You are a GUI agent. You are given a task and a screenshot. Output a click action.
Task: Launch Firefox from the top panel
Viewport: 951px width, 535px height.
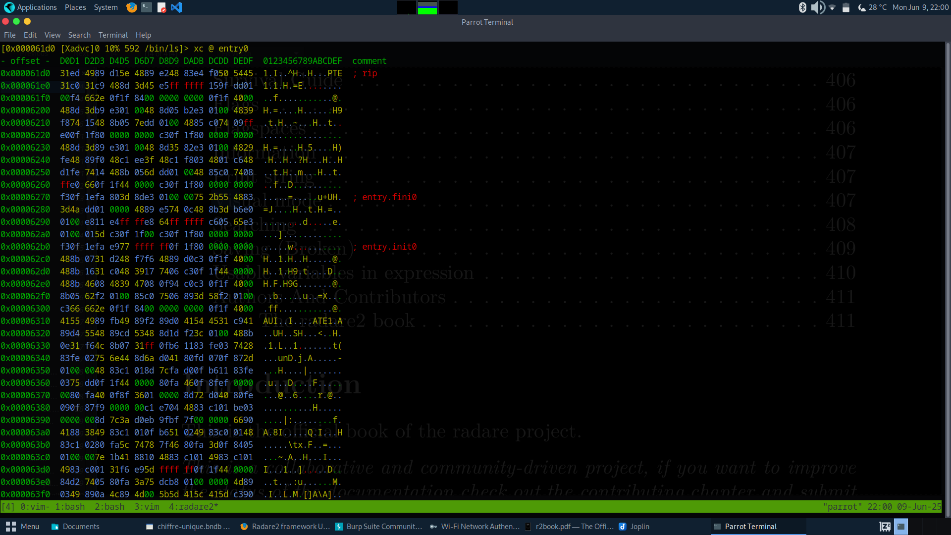click(131, 7)
